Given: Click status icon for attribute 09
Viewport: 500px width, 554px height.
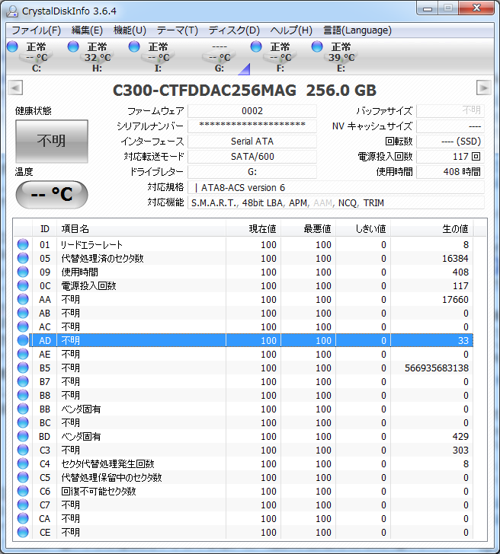Looking at the screenshot, I should [x=23, y=272].
